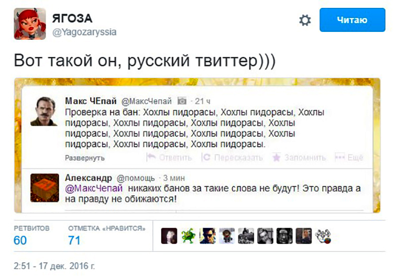Image resolution: width=396 pixels, height=277 pixels.
Task: View the 60 retweets list
Action: (x=20, y=240)
